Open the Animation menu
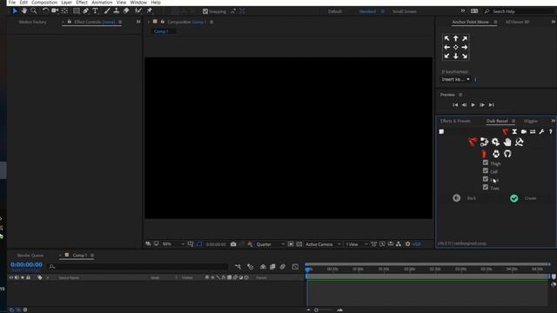This screenshot has width=557, height=313. coord(102,3)
